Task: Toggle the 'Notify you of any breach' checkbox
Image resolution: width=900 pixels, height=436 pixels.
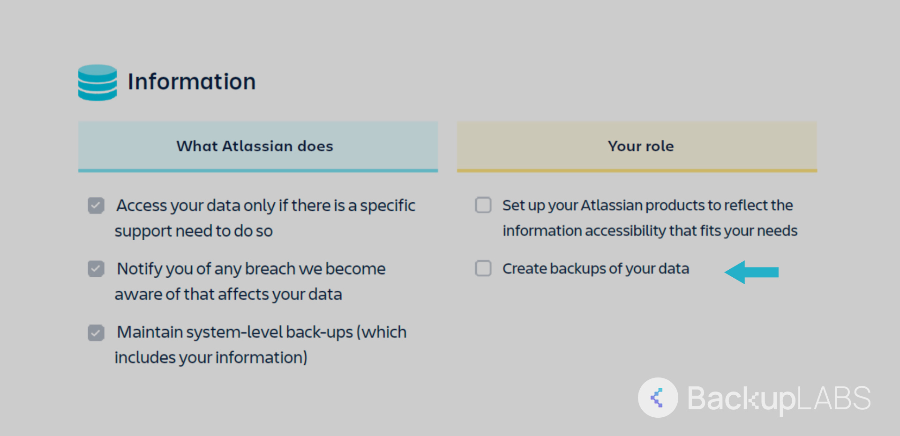Action: (96, 269)
